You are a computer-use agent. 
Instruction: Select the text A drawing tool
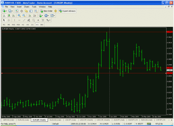38,20
